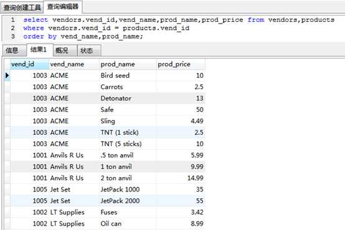The height and width of the screenshot is (230, 345).
Task: Select the JetPack 2000 cell
Action: pos(128,201)
